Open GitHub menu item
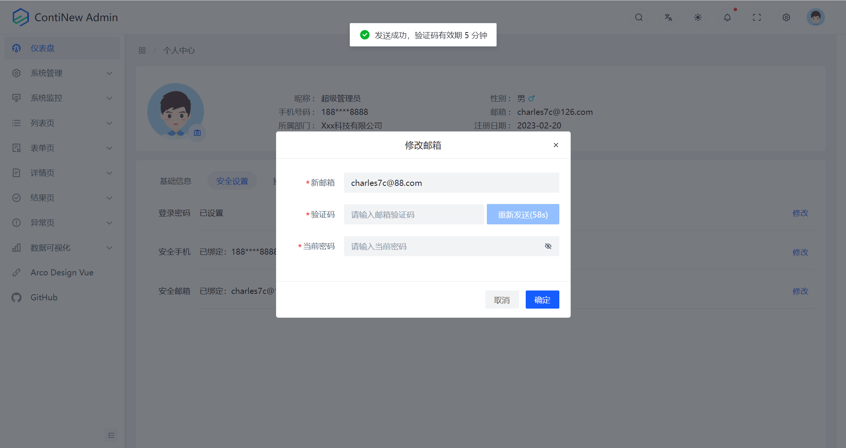The image size is (846, 448). 62,298
